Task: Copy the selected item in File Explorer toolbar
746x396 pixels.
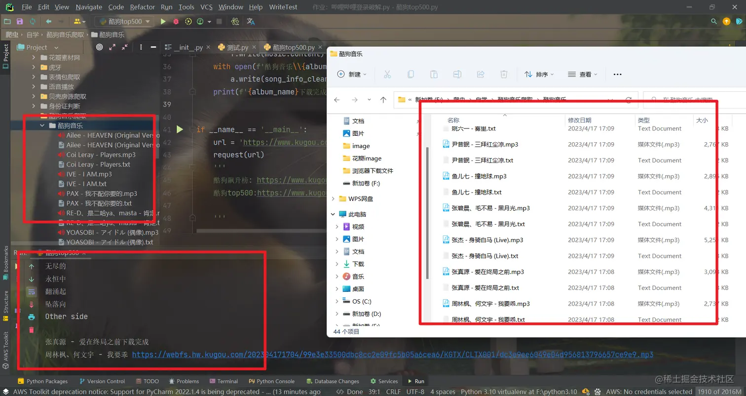Action: 410,74
